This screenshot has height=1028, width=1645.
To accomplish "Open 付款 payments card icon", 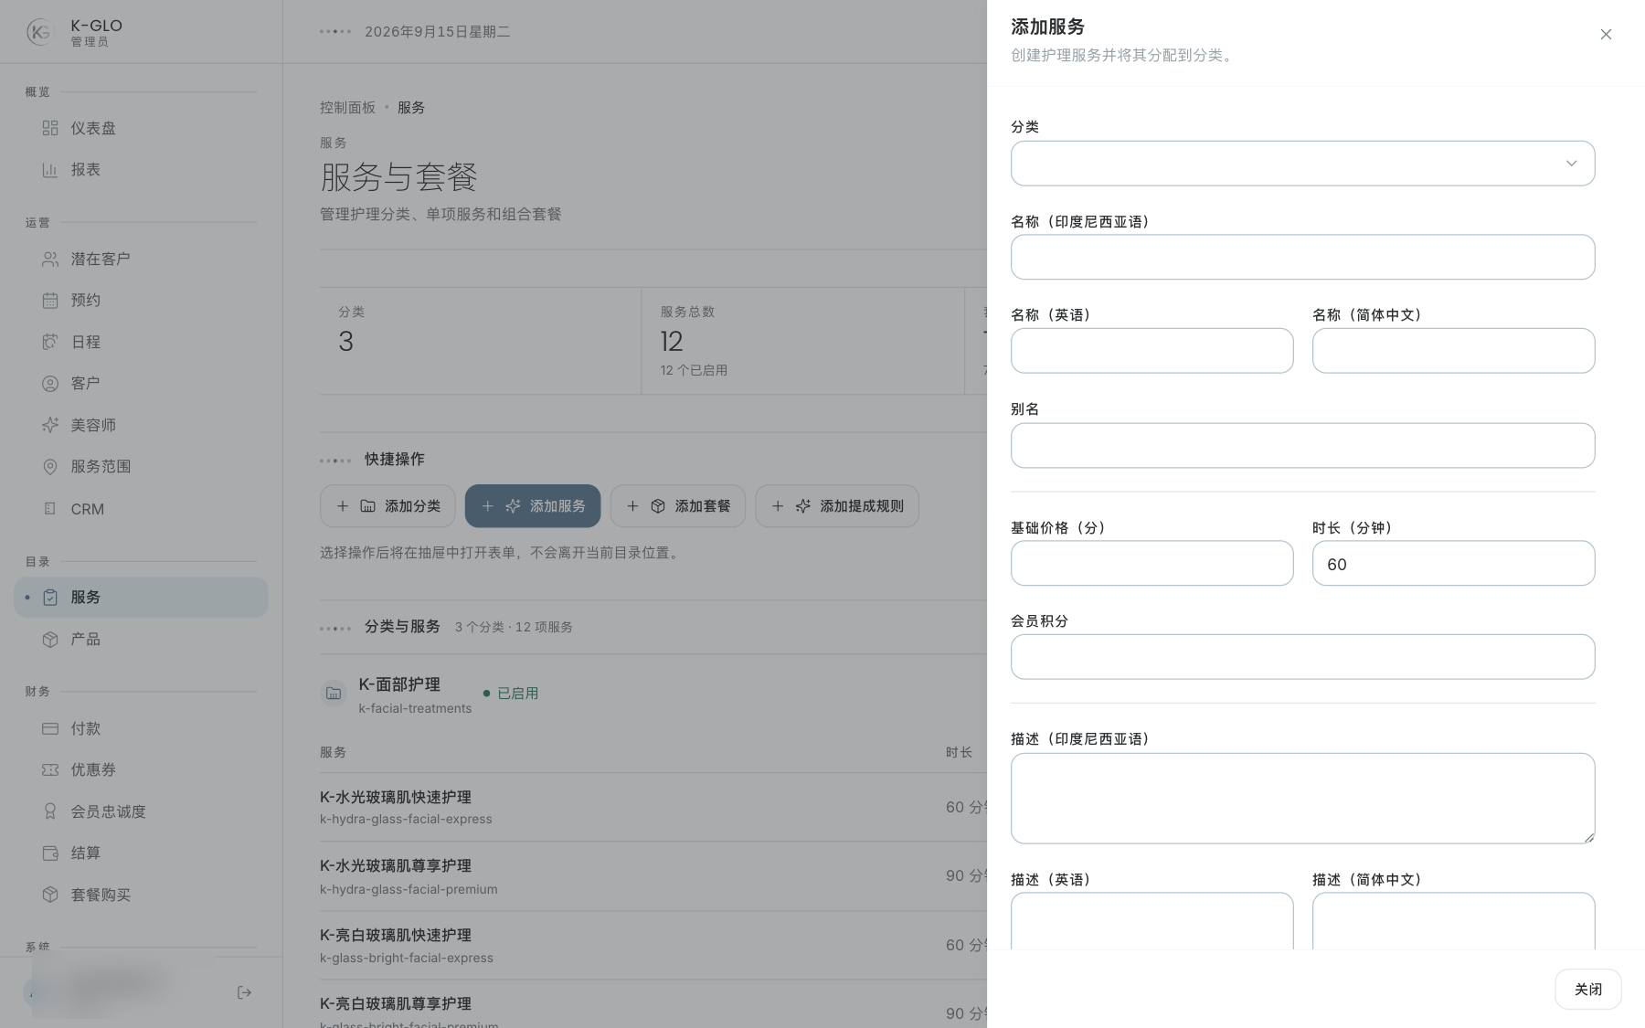I will (50, 729).
